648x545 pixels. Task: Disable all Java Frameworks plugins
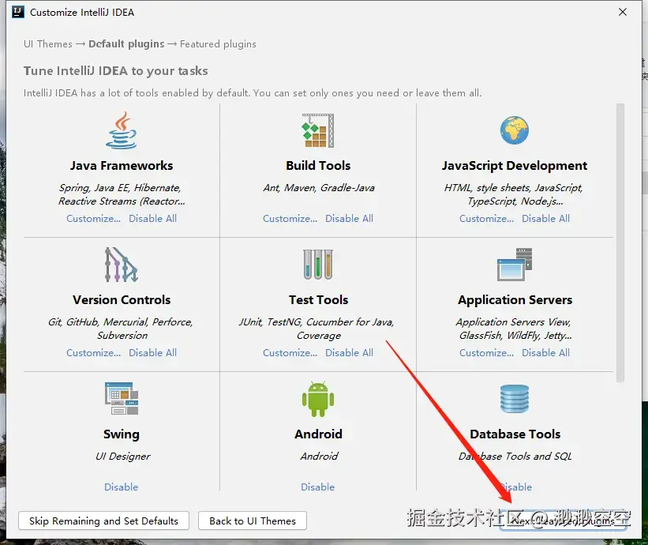click(152, 218)
